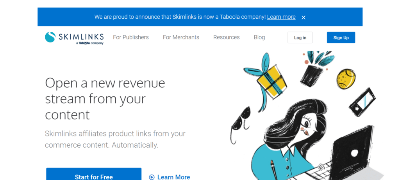Expand the Resources navigation item
The image size is (400, 180).
227,37
